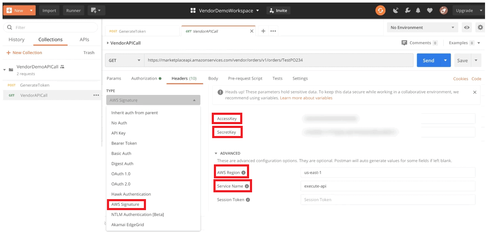Click the Save button

point(463,60)
